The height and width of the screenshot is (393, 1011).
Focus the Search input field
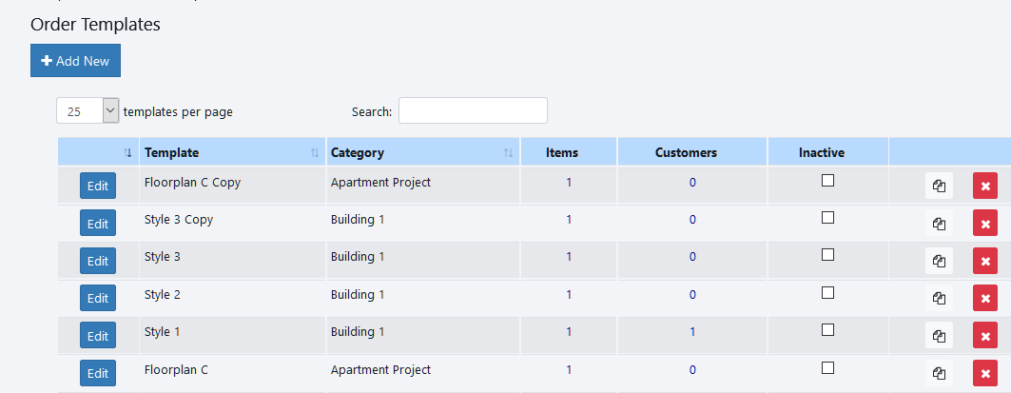click(473, 111)
